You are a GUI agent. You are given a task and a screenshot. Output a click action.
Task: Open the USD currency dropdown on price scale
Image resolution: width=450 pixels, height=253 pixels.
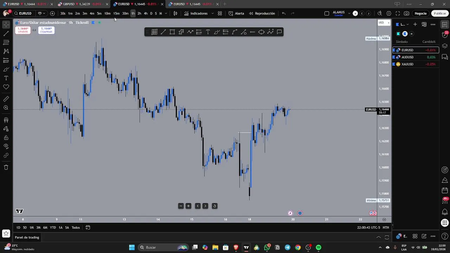click(x=384, y=22)
